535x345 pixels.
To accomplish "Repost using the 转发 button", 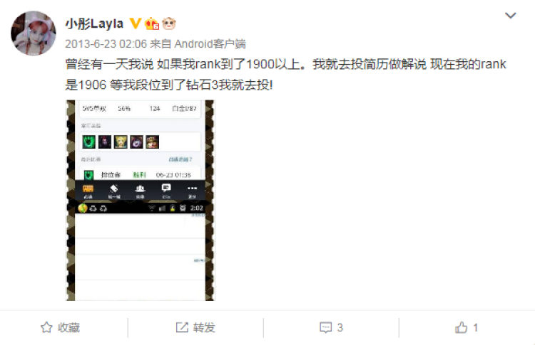I will coord(195,328).
